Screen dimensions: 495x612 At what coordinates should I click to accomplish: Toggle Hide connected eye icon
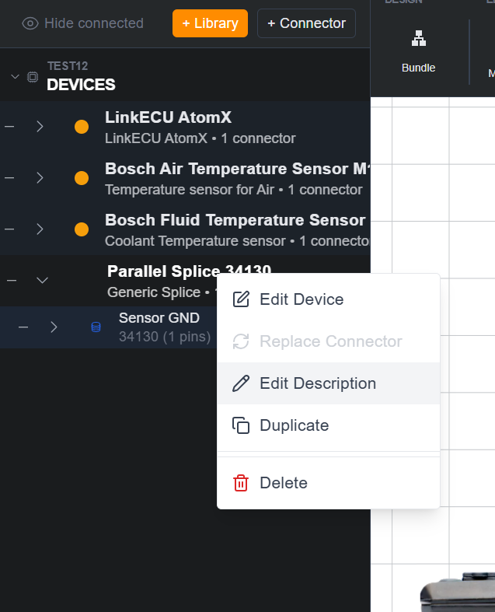[30, 23]
